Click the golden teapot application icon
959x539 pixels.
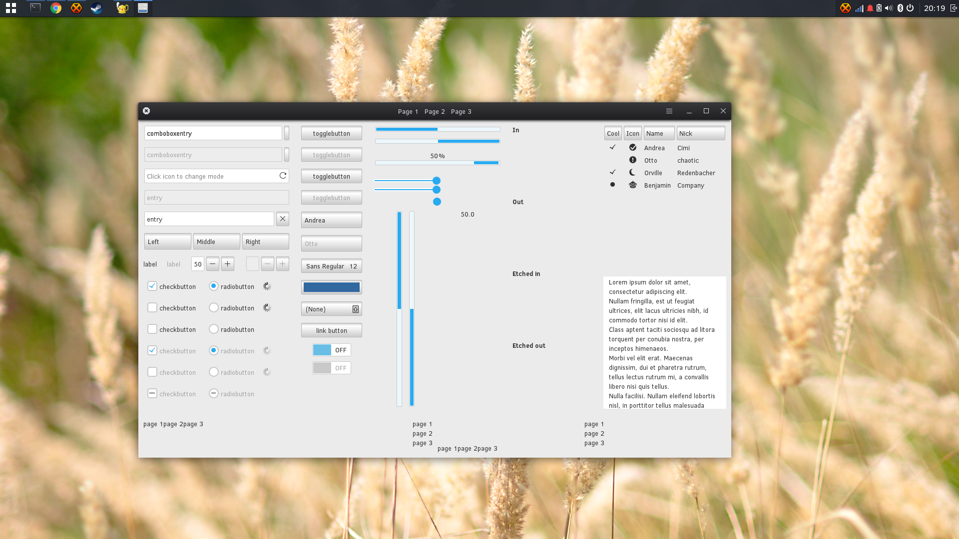point(122,8)
